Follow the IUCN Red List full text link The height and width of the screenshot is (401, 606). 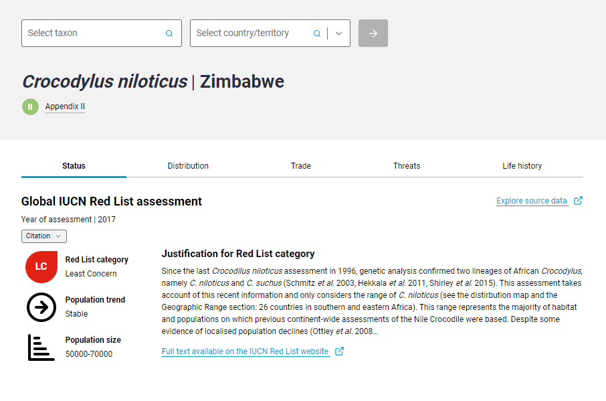click(x=245, y=351)
